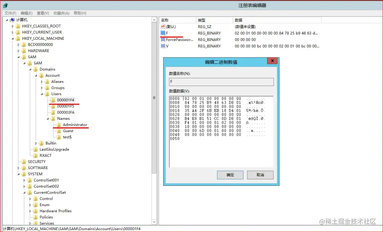The height and width of the screenshot is (232, 383).
Task: Select the test$ folder icon
Action: pyautogui.click(x=59, y=137)
